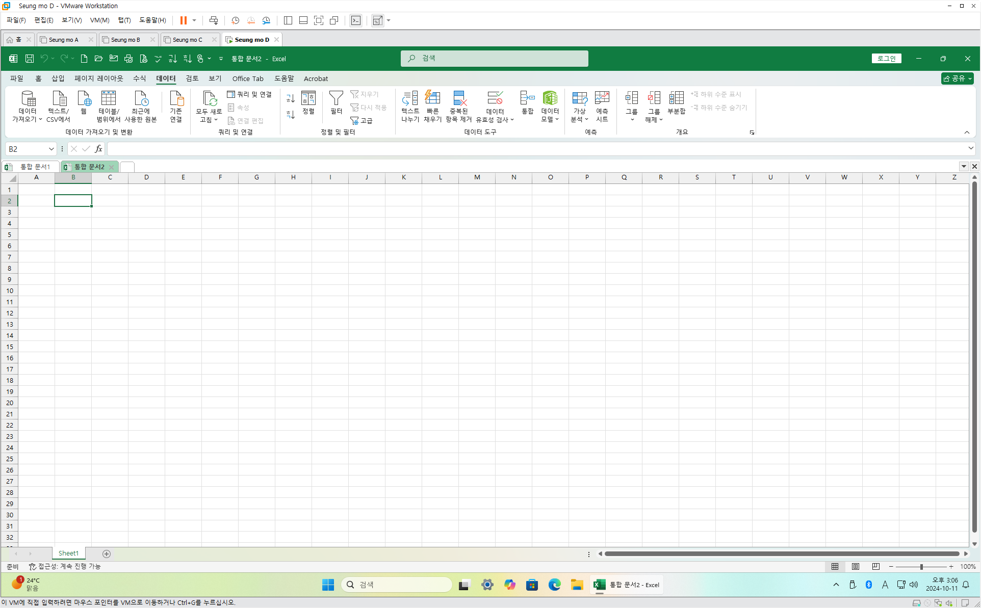Click the Sort (정렬) dialog icon
Viewport: 981px width, 608px height.
point(308,102)
